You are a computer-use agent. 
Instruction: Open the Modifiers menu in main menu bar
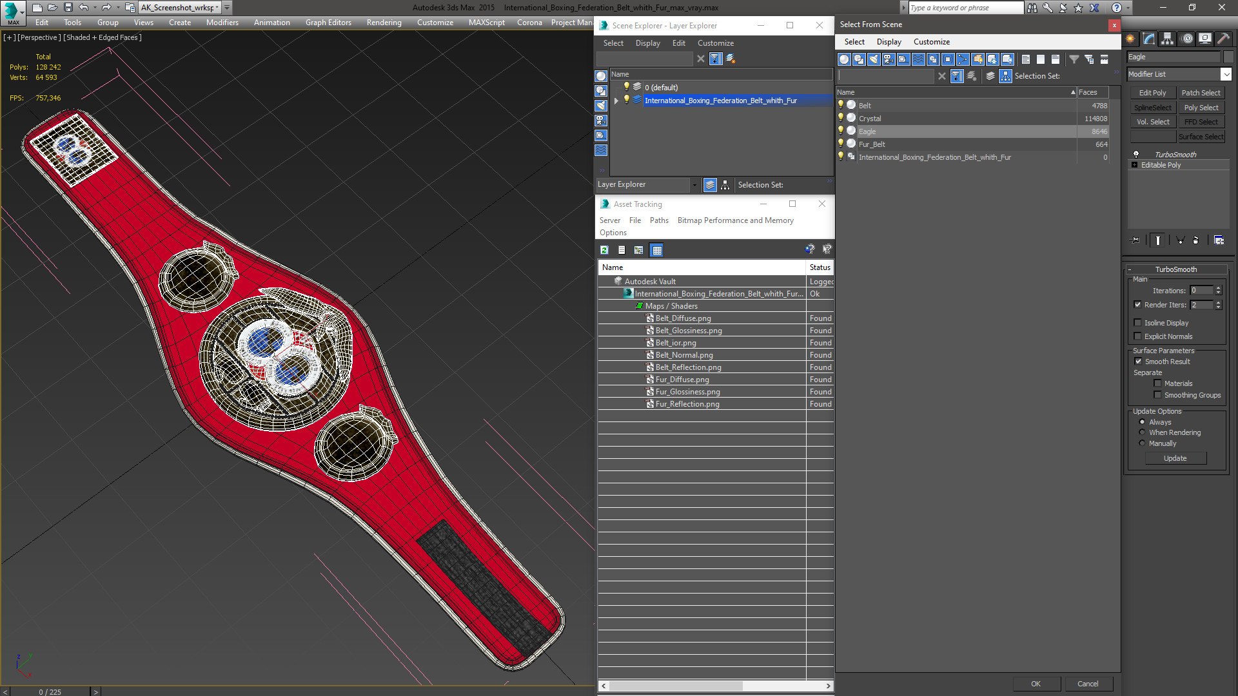pos(222,22)
